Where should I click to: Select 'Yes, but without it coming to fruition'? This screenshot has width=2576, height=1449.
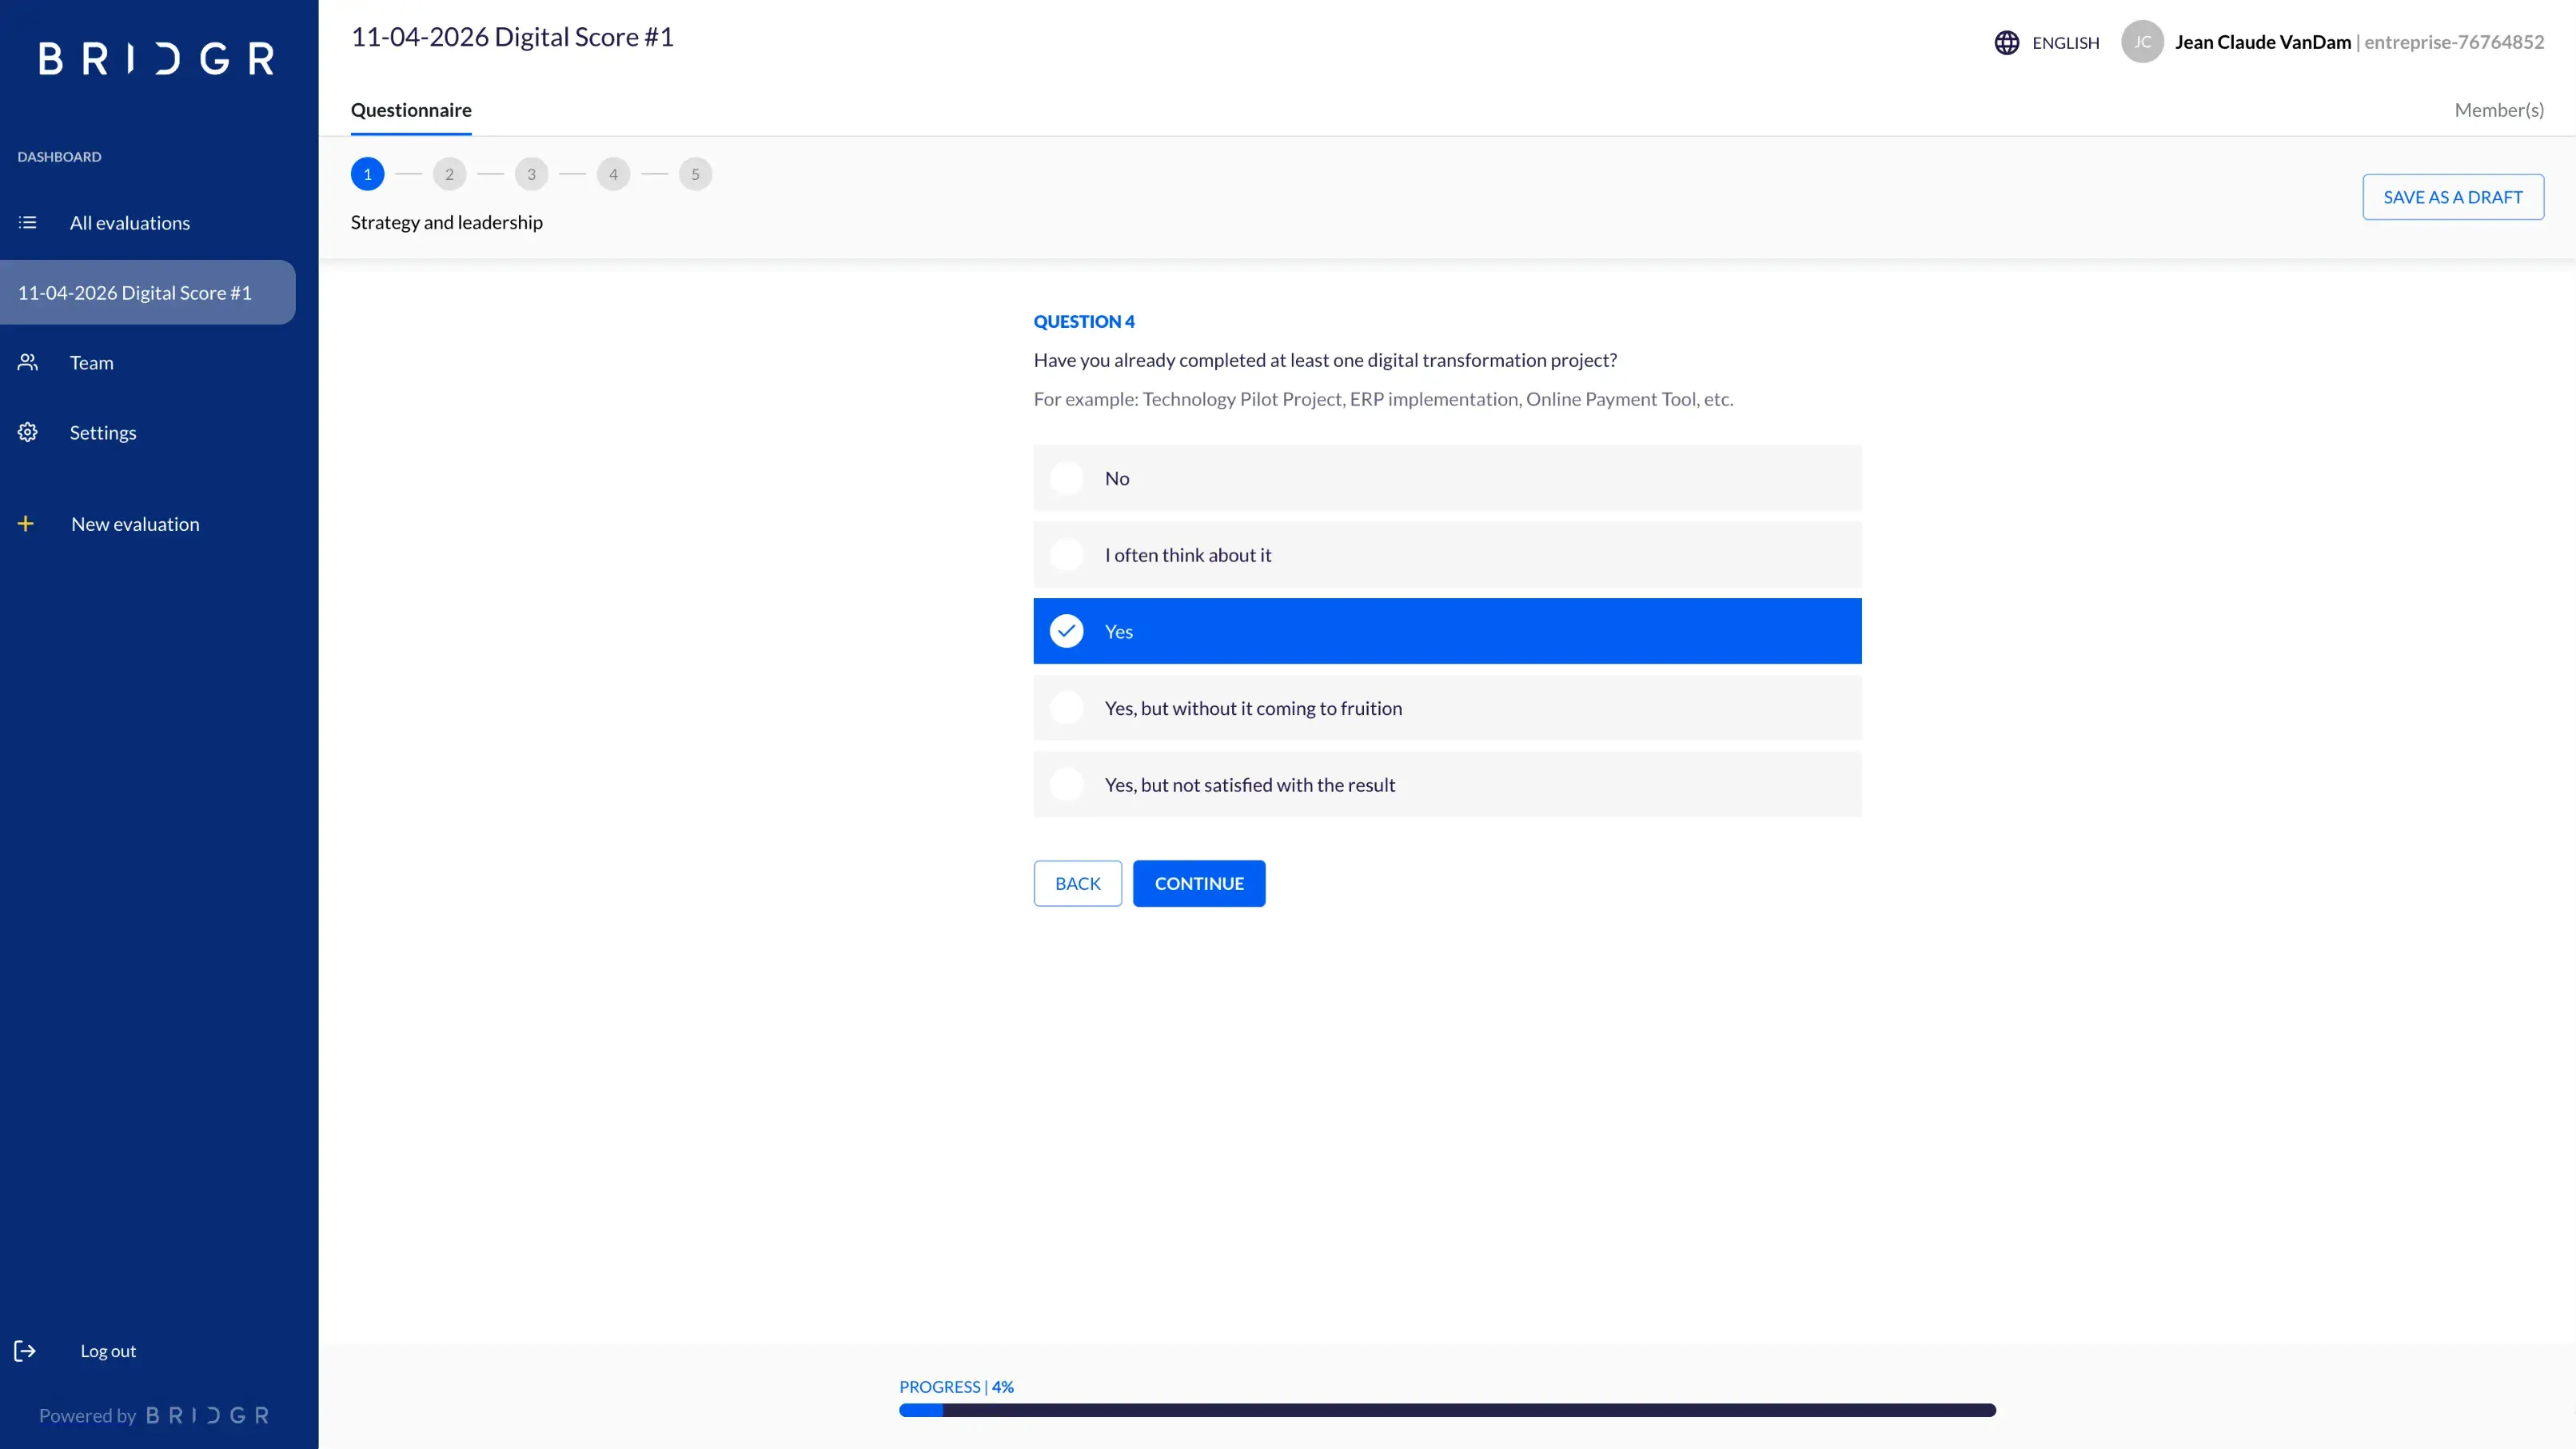coord(1447,708)
